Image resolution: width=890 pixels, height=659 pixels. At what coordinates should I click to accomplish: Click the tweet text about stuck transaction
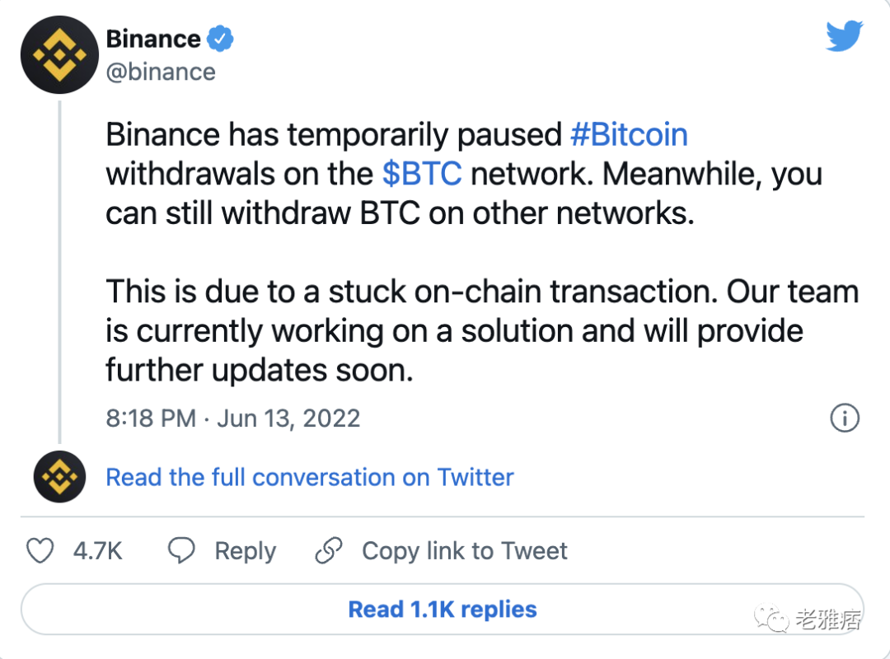pos(482,331)
